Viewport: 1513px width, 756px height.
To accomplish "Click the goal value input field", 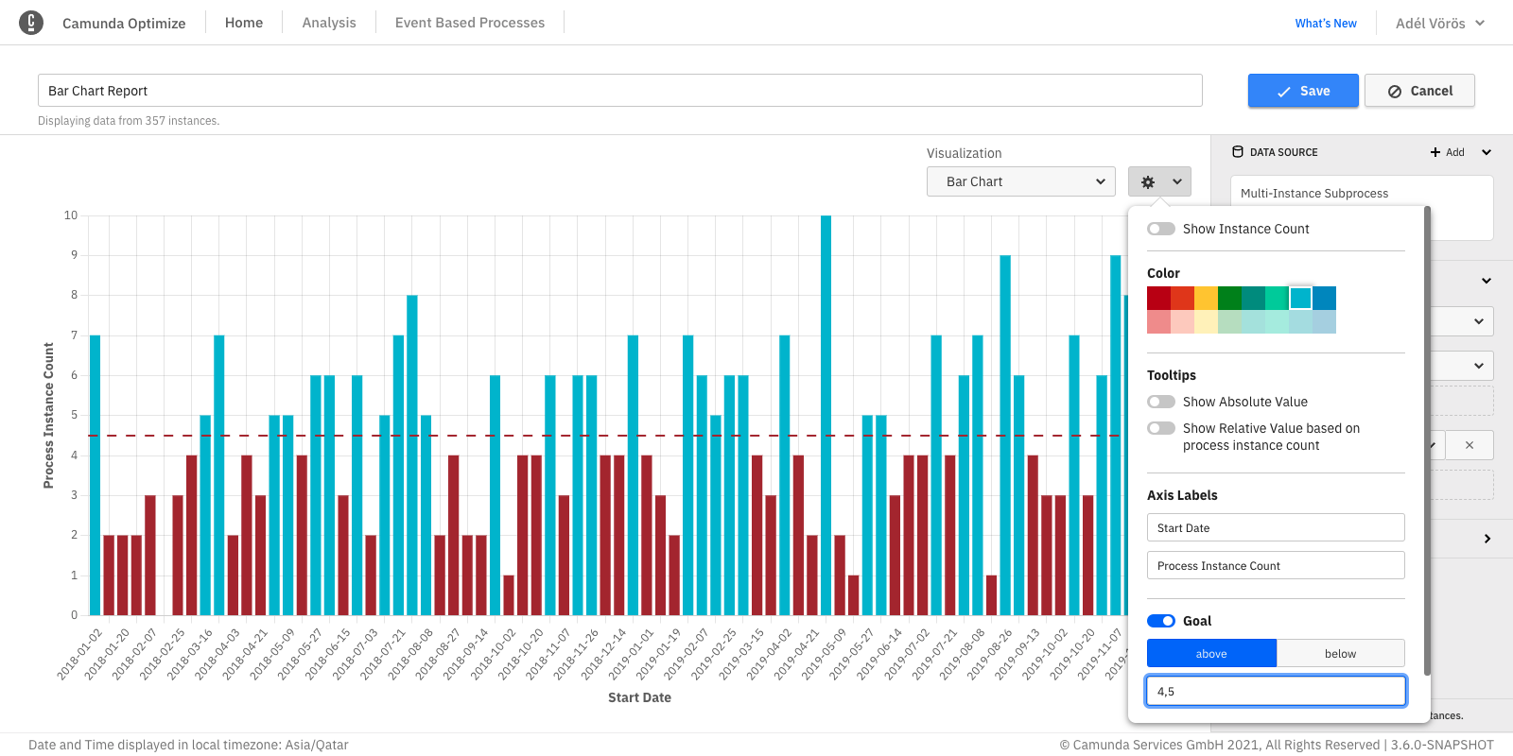I will [x=1276, y=691].
